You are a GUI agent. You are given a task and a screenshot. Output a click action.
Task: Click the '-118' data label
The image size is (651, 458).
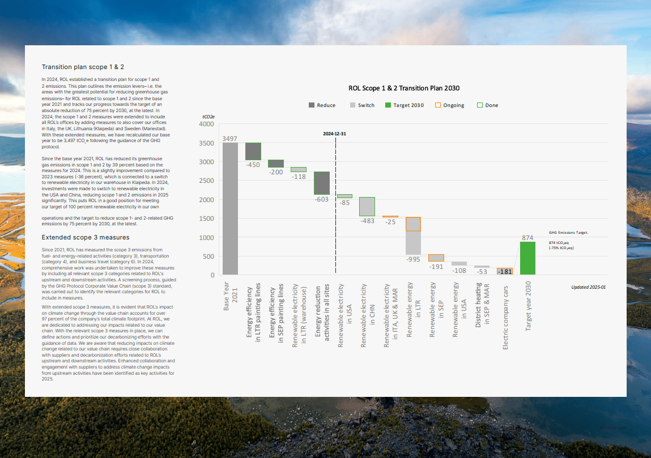tap(299, 177)
